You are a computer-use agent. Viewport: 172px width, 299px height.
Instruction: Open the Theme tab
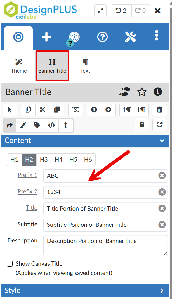19,66
